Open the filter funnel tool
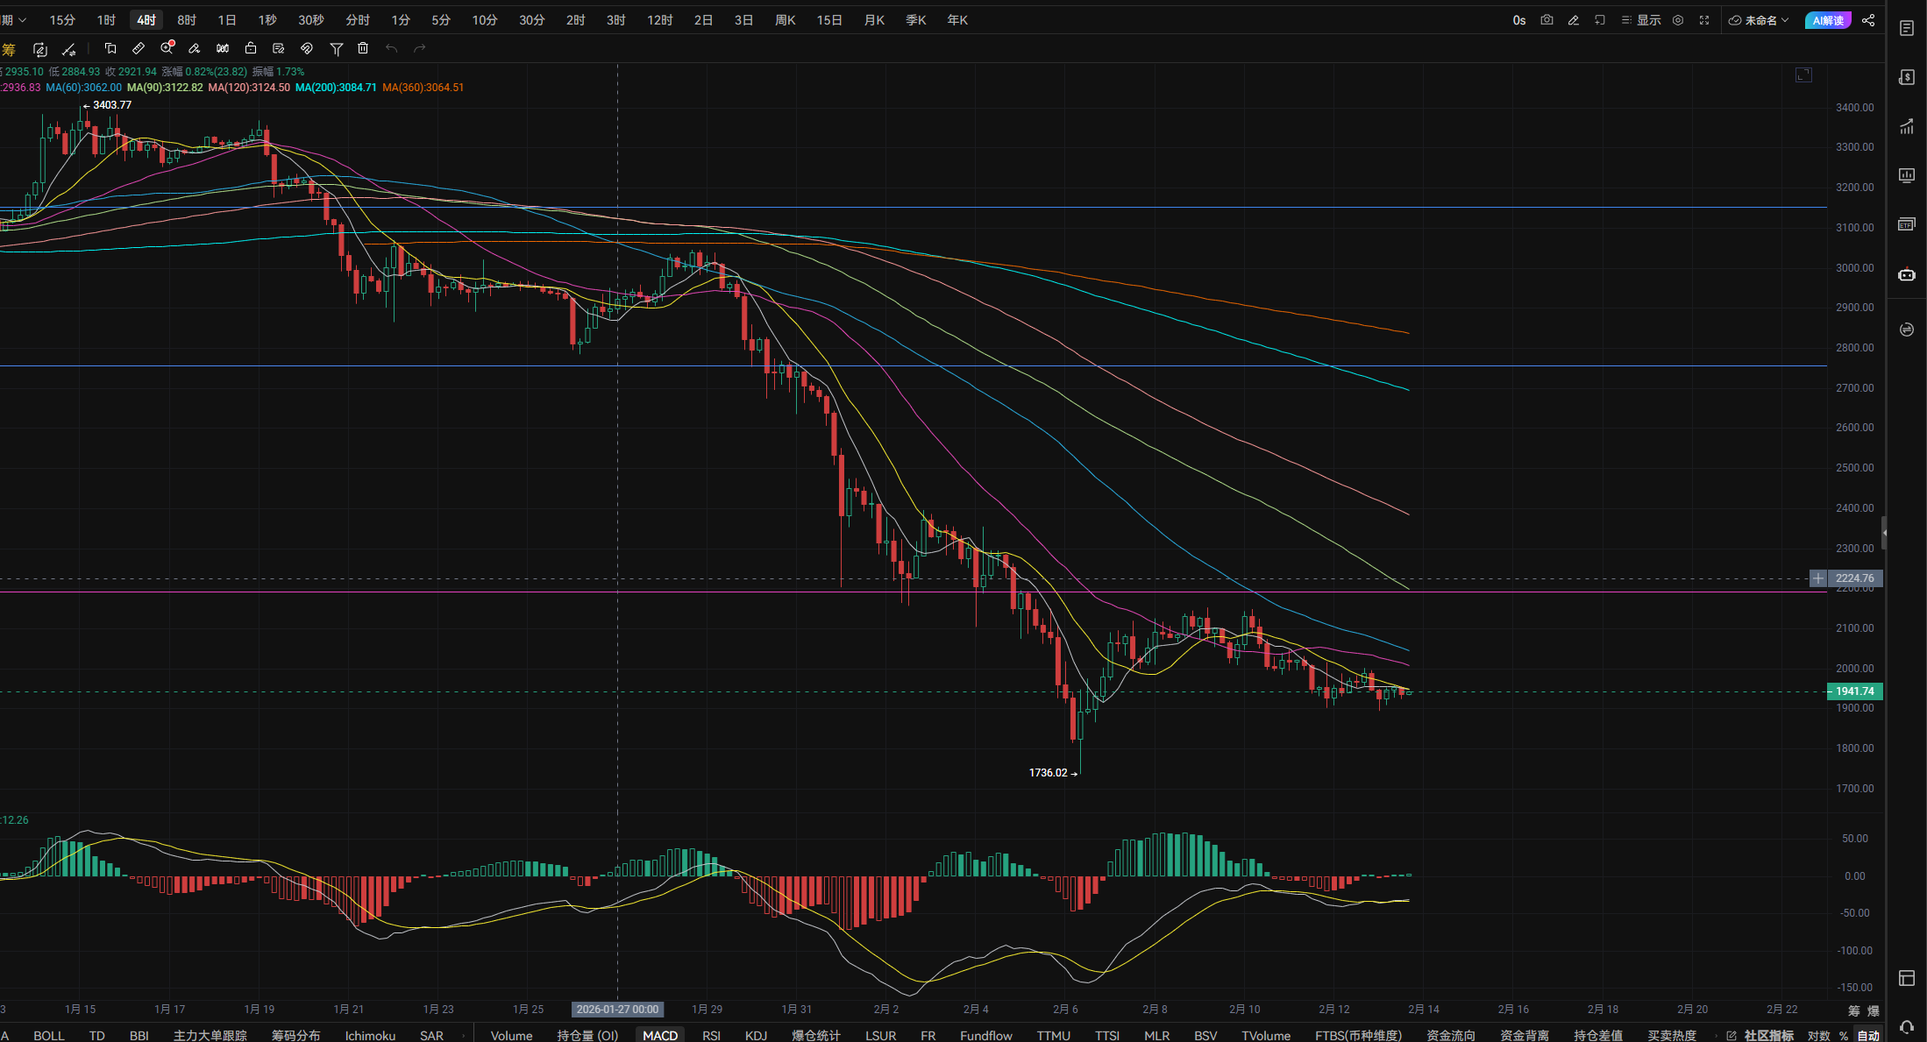The image size is (1927, 1042). point(336,48)
